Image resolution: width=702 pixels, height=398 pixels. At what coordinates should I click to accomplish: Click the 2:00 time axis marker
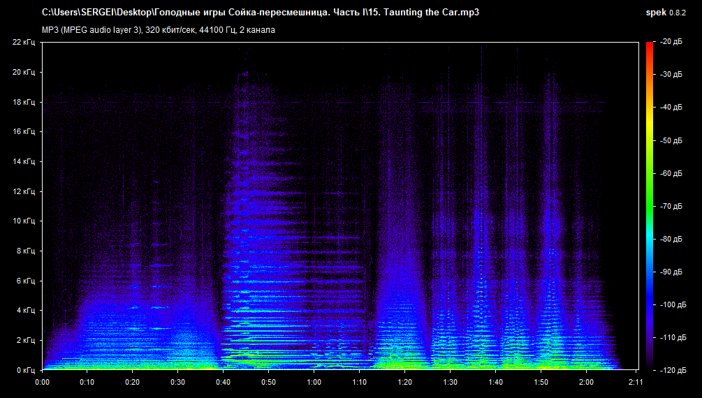point(587,382)
